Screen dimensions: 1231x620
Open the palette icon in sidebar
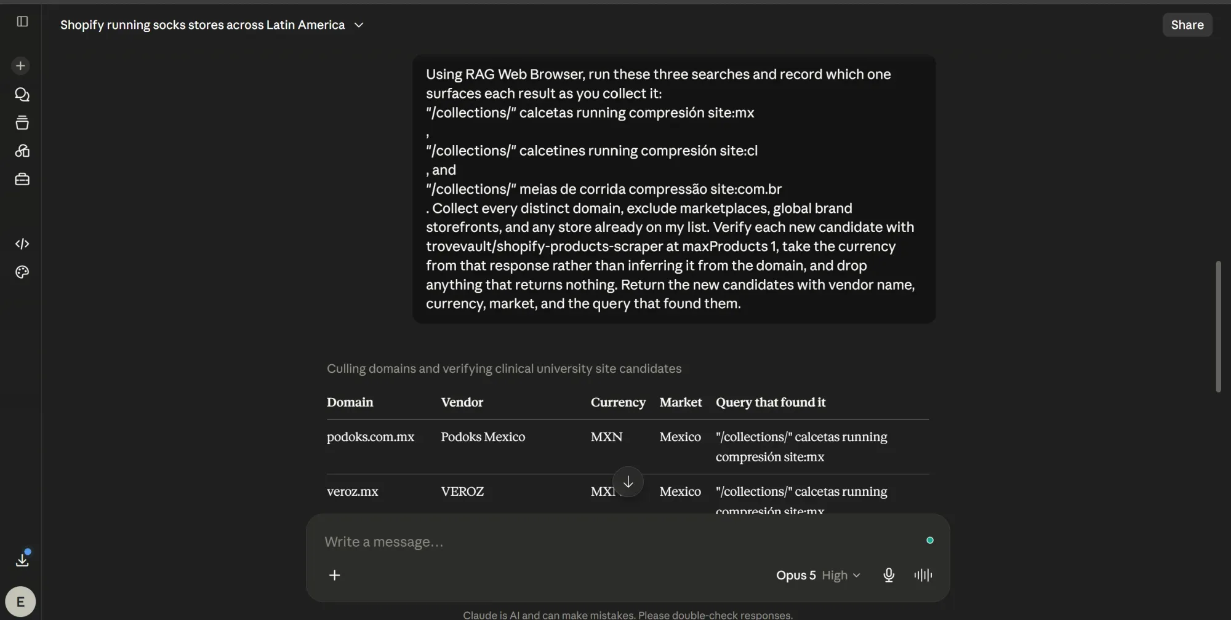click(22, 272)
